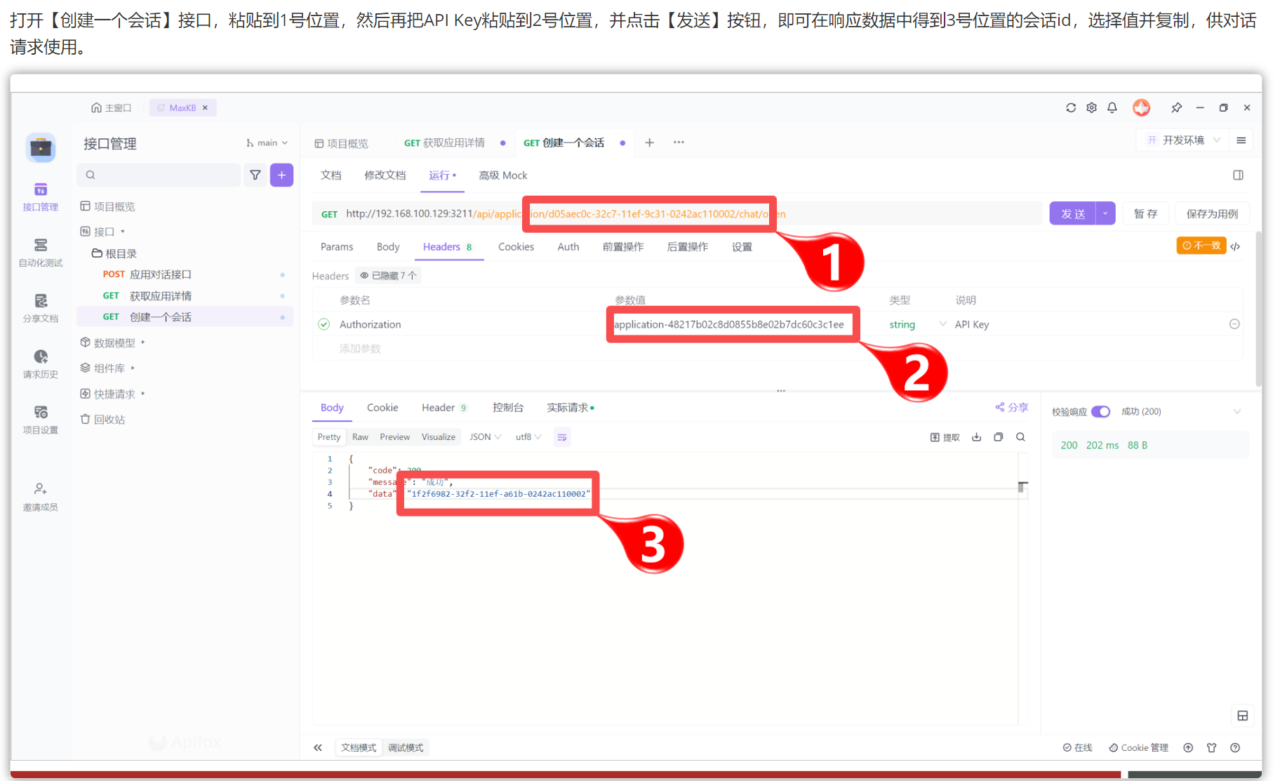Search within the response body
Image resolution: width=1280 pixels, height=781 pixels.
tap(1020, 437)
